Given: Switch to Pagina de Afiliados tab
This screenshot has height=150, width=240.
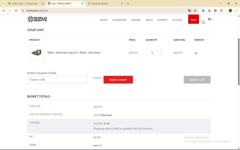Looking at the screenshot, I should pyautogui.click(x=100, y=3).
